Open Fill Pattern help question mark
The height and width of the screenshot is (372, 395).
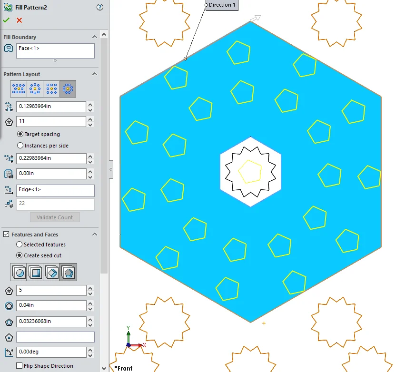point(99,7)
